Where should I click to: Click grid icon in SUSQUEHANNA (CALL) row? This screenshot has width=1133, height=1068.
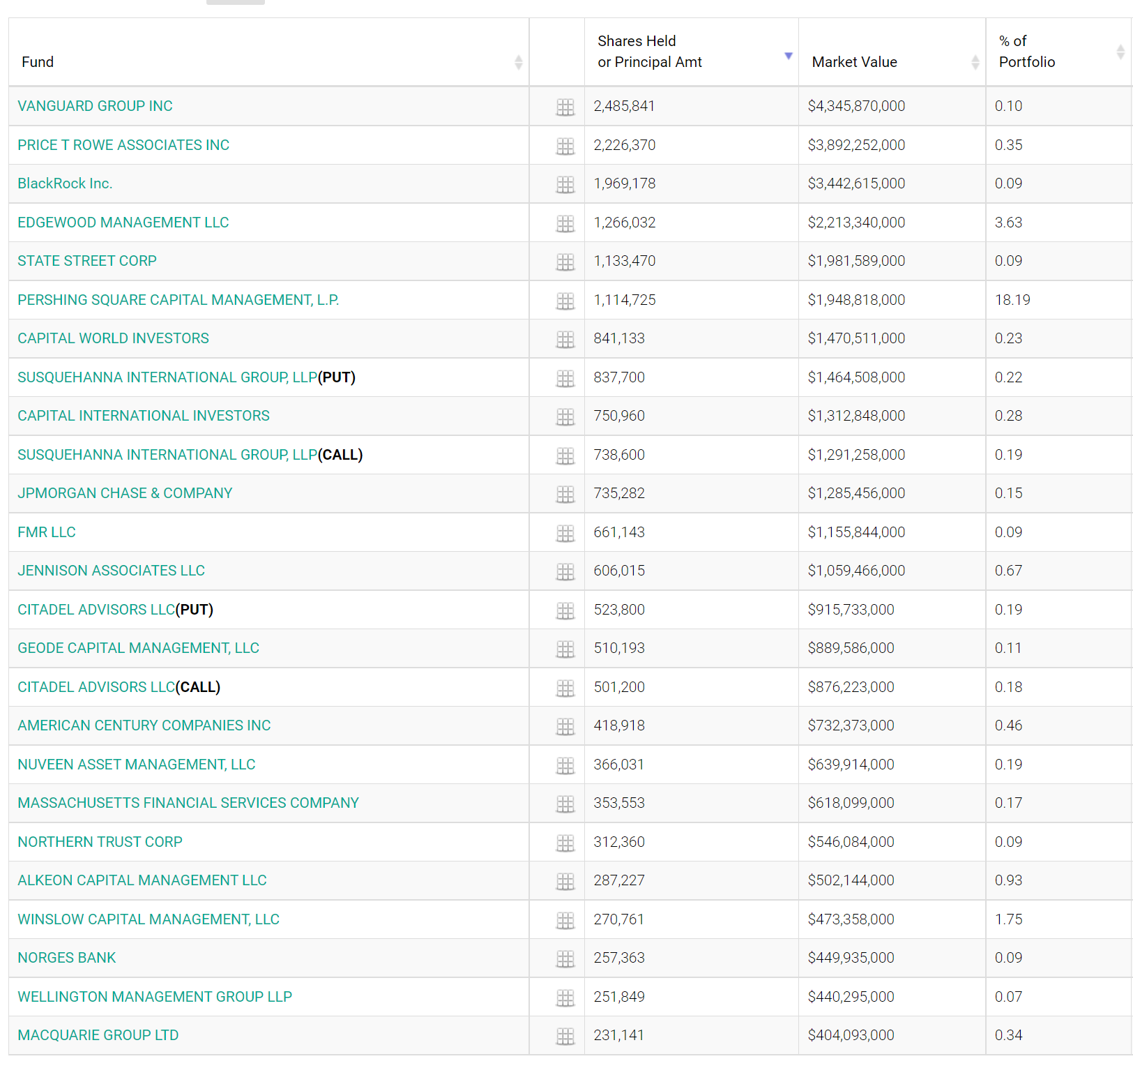pyautogui.click(x=565, y=456)
